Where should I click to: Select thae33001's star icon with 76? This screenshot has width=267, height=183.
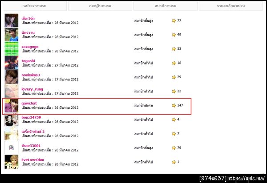coord(174,148)
